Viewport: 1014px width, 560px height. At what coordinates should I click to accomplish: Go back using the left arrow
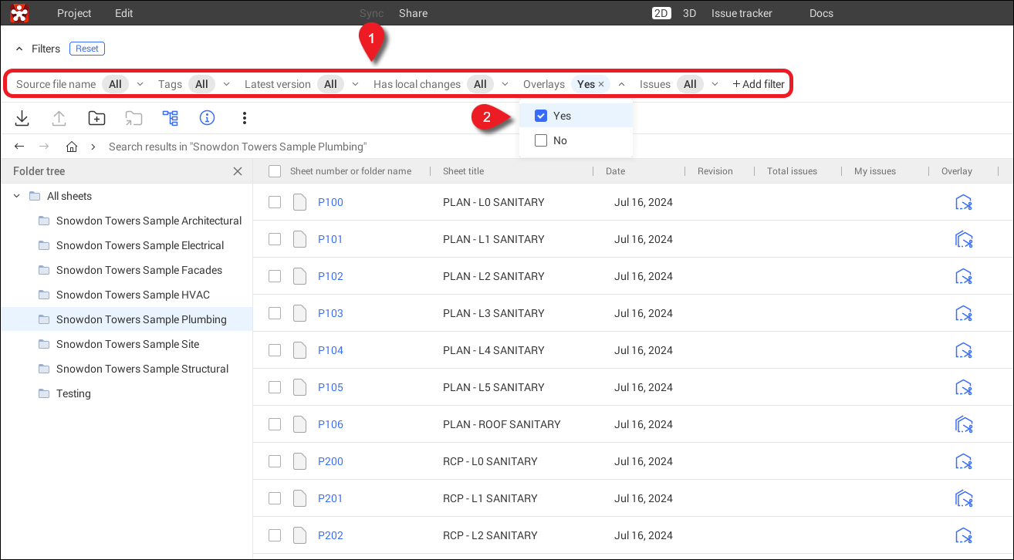click(20, 147)
